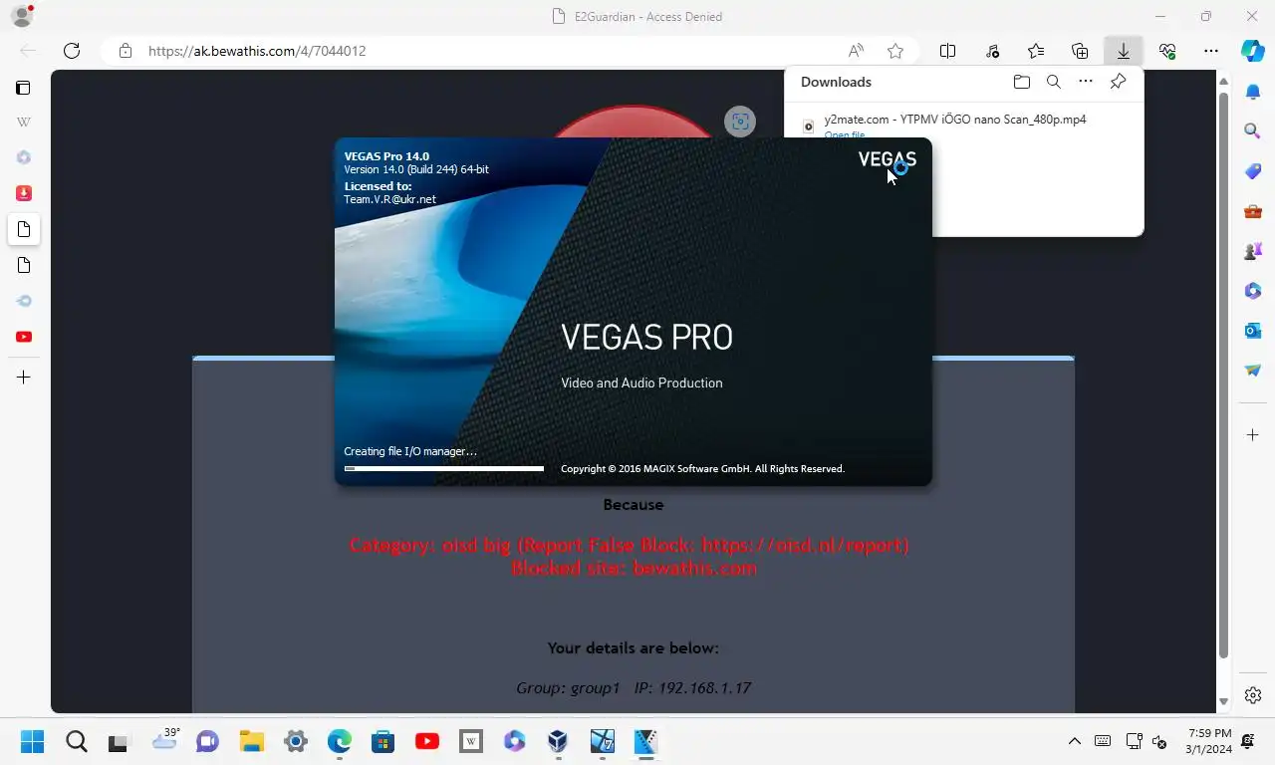
Task: Refresh the page in Edge
Action: (x=72, y=51)
